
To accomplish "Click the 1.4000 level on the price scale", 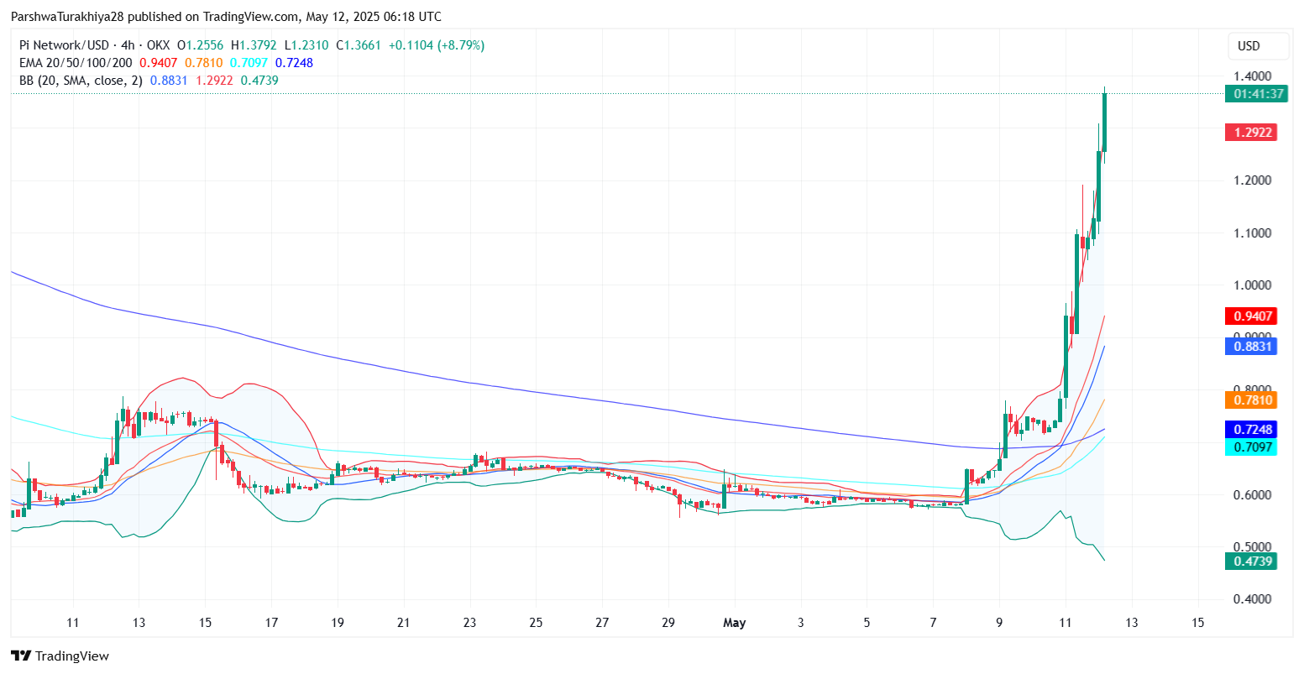I will pyautogui.click(x=1251, y=76).
